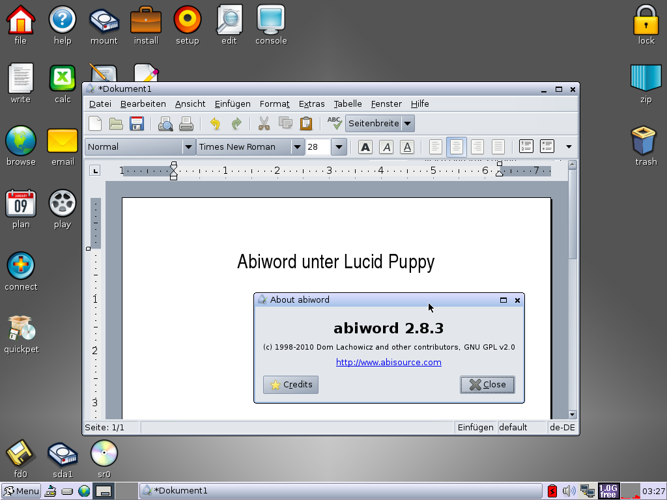Screen dimensions: 667x500
Task: Open the Hilfe menu
Action: (x=420, y=104)
